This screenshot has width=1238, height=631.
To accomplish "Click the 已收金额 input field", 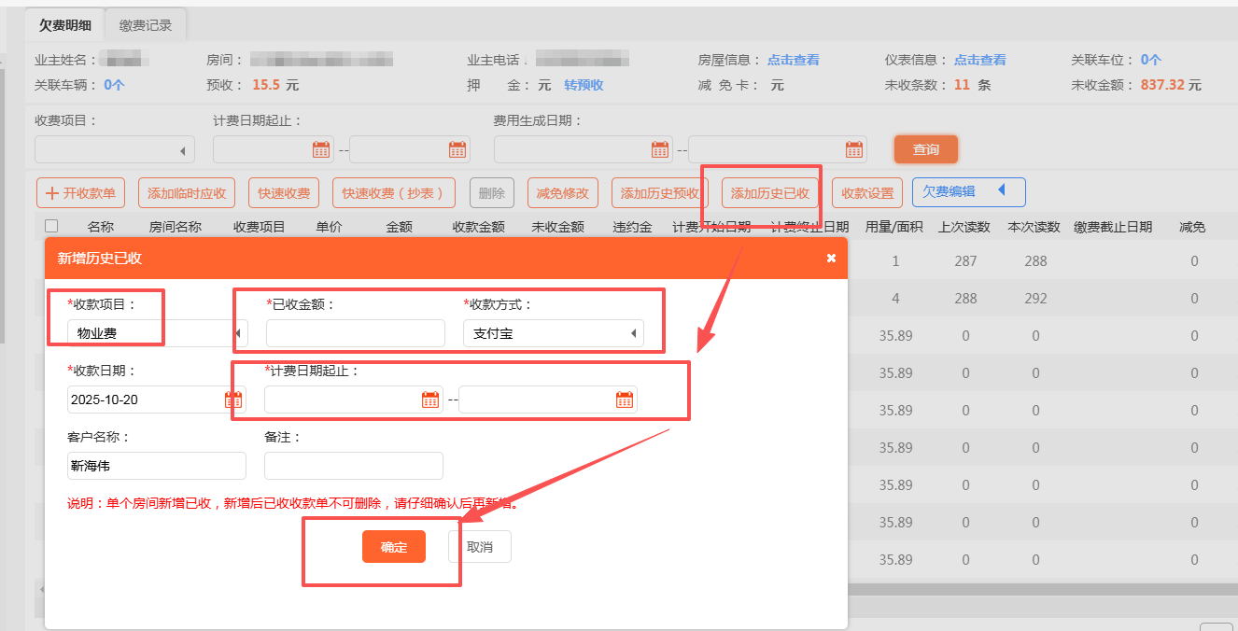I will click(x=355, y=333).
